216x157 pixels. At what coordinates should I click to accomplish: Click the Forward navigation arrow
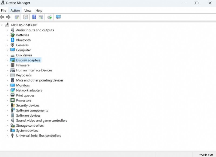point(8,17)
